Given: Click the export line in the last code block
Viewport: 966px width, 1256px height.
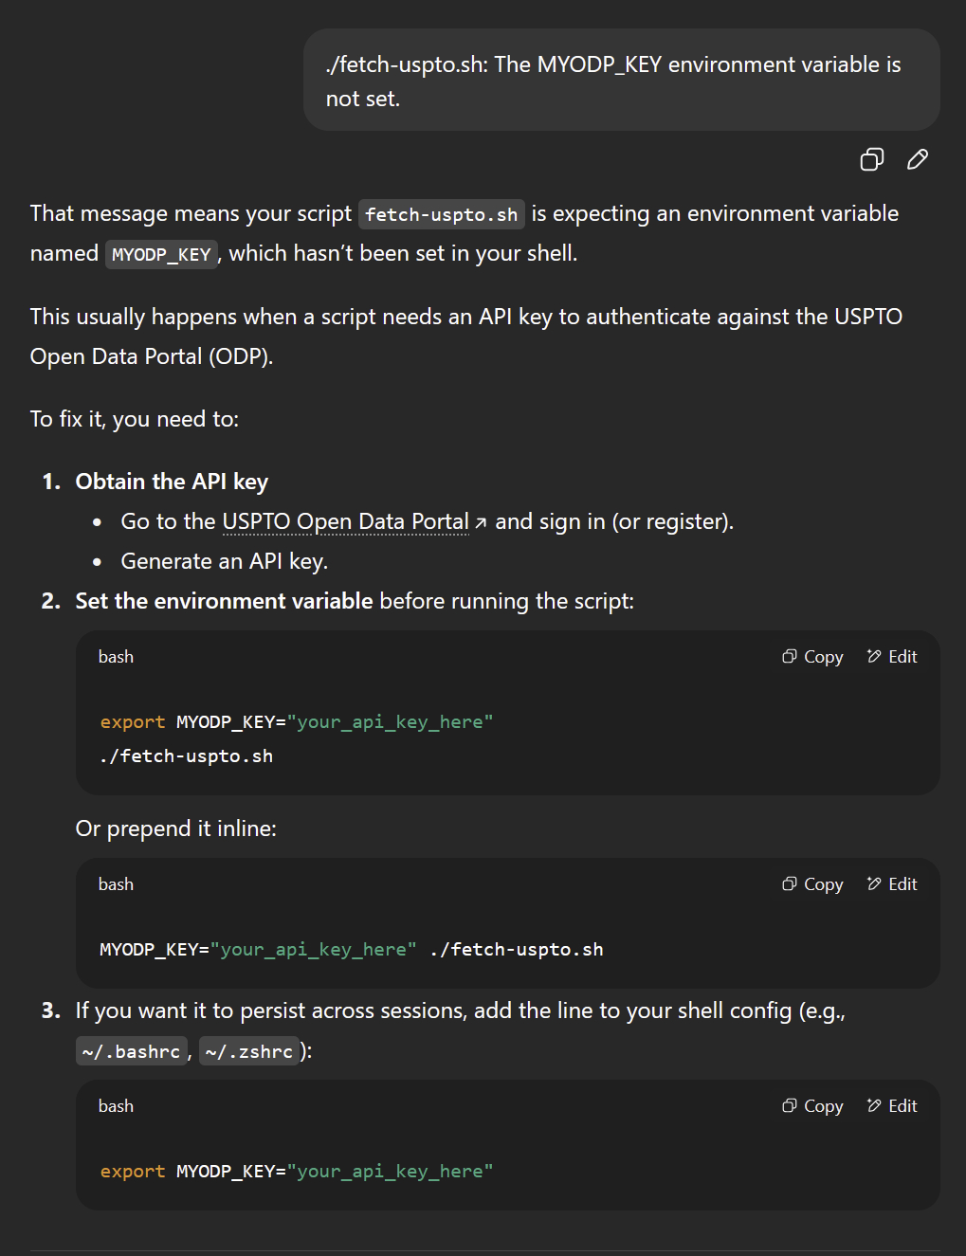Looking at the screenshot, I should 296,1172.
